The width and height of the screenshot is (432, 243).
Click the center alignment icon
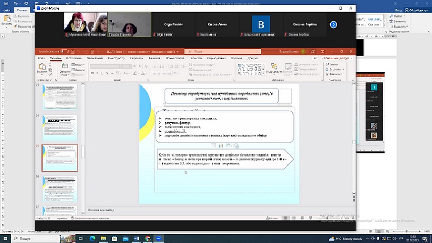click(159, 73)
